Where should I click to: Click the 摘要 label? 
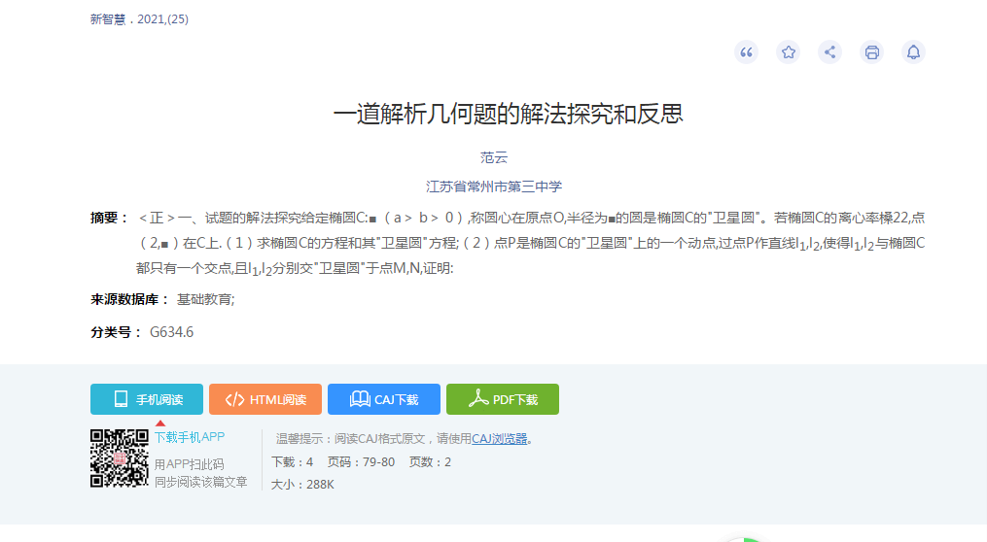click(110, 218)
